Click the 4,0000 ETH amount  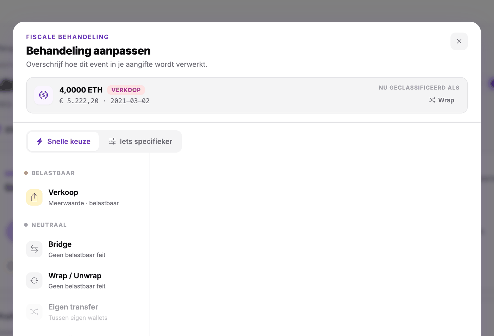(x=81, y=90)
